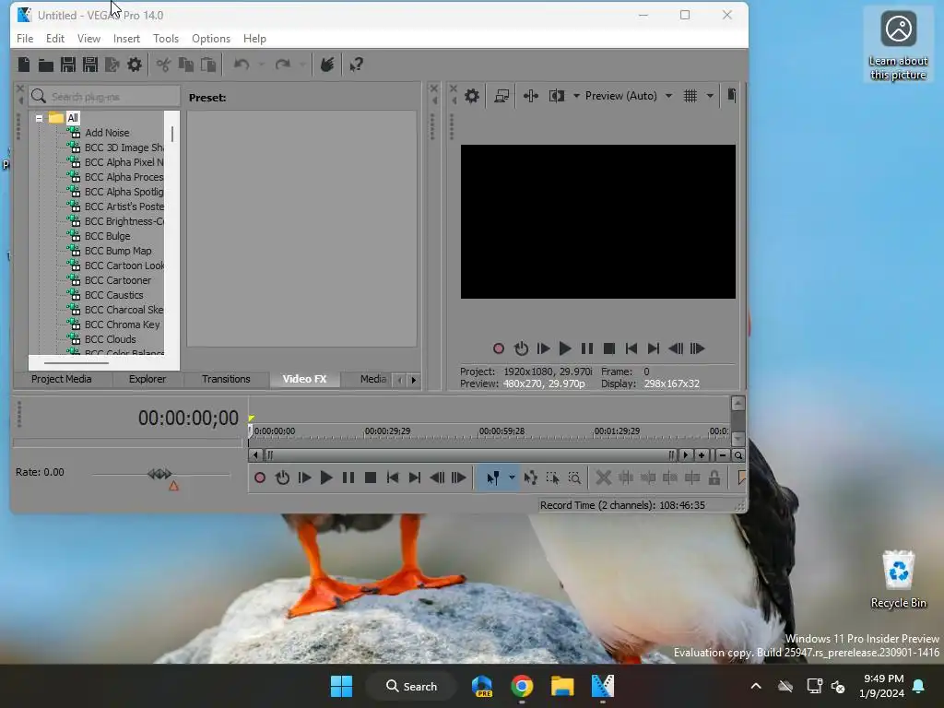Open the overlays grid dropdown arrow
The height and width of the screenshot is (708, 944).
tap(710, 96)
